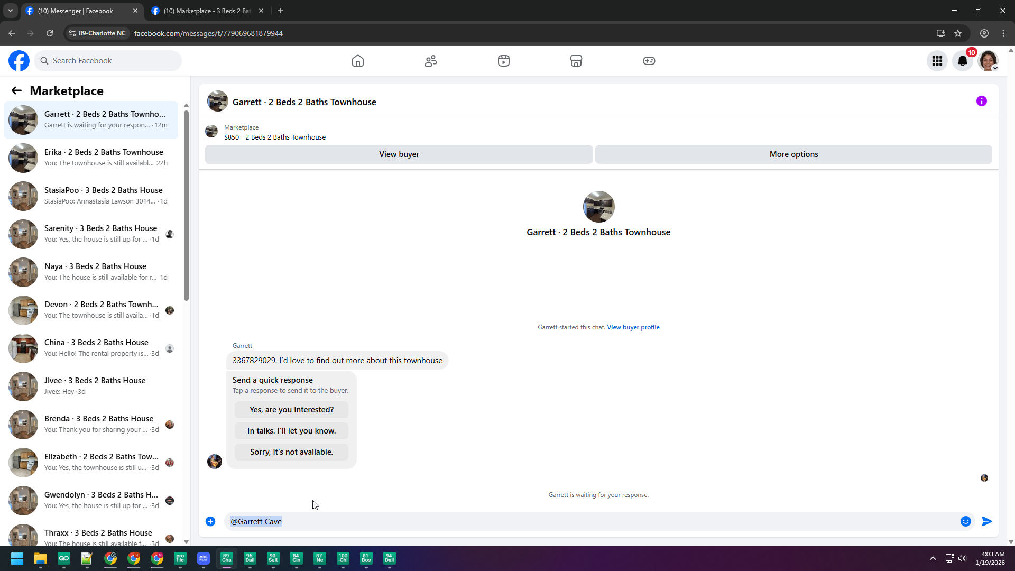Open the Friends icon in top navigation
Image resolution: width=1015 pixels, height=571 pixels.
click(431, 61)
